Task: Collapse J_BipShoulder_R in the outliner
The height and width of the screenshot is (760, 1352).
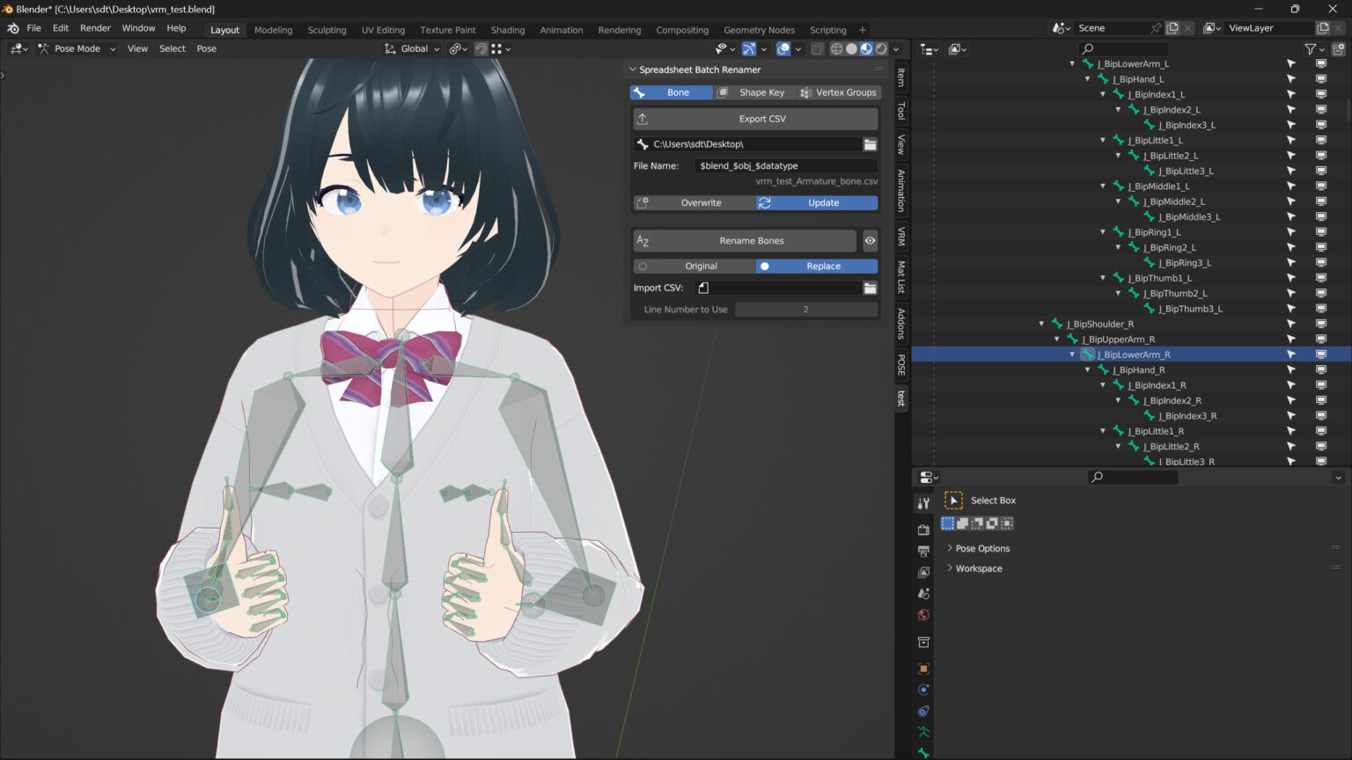Action: pyautogui.click(x=1041, y=324)
